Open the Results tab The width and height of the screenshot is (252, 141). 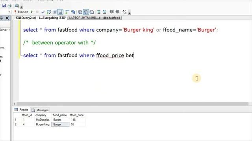(x=21, y=110)
